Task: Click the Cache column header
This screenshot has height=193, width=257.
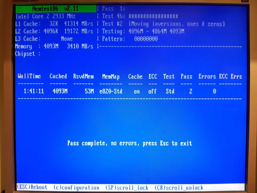Action: [135, 76]
